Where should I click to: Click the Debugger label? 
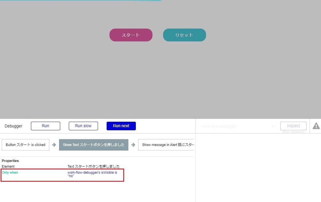(x=13, y=126)
